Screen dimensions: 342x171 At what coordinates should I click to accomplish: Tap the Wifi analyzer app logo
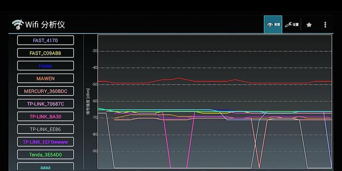click(18, 24)
